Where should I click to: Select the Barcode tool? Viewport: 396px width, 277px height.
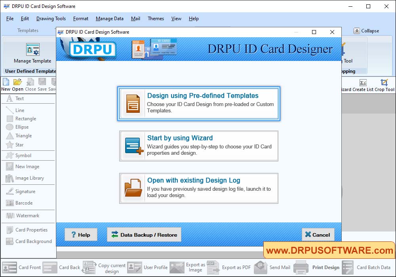pos(19,203)
